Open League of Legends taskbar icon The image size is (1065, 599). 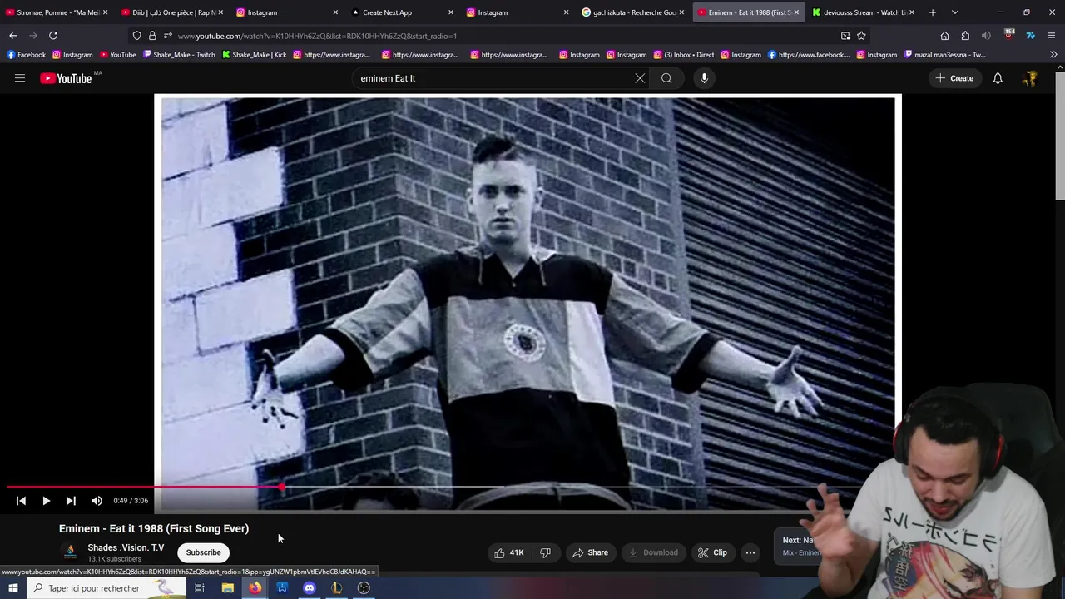pos(337,588)
